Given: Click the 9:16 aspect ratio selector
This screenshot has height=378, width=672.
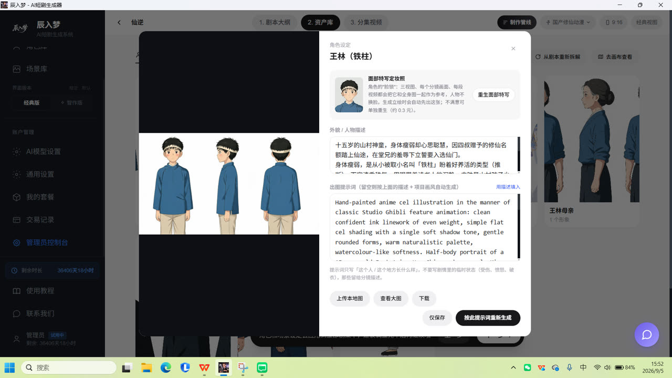Looking at the screenshot, I should click(614, 23).
